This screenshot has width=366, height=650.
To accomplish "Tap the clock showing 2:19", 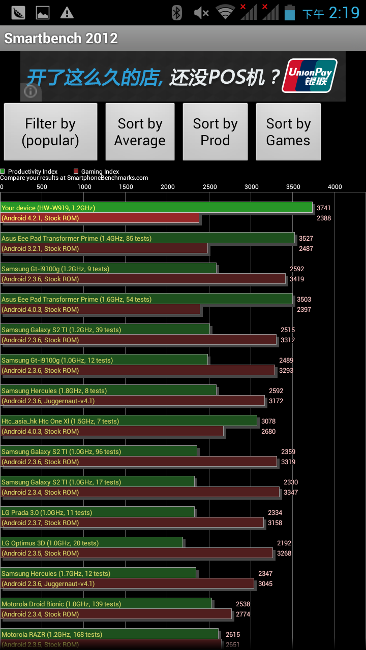I will [x=344, y=13].
